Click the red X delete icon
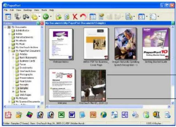Viewport: 176px width, 127px height. (x=75, y=17)
